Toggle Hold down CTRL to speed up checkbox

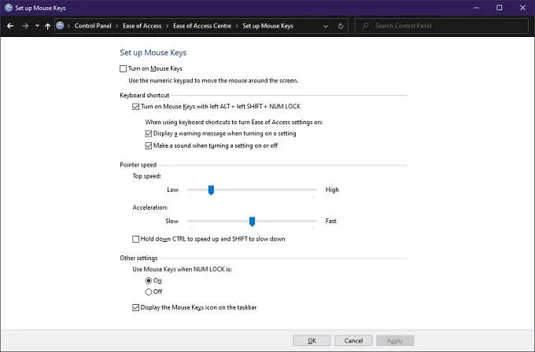click(x=136, y=239)
